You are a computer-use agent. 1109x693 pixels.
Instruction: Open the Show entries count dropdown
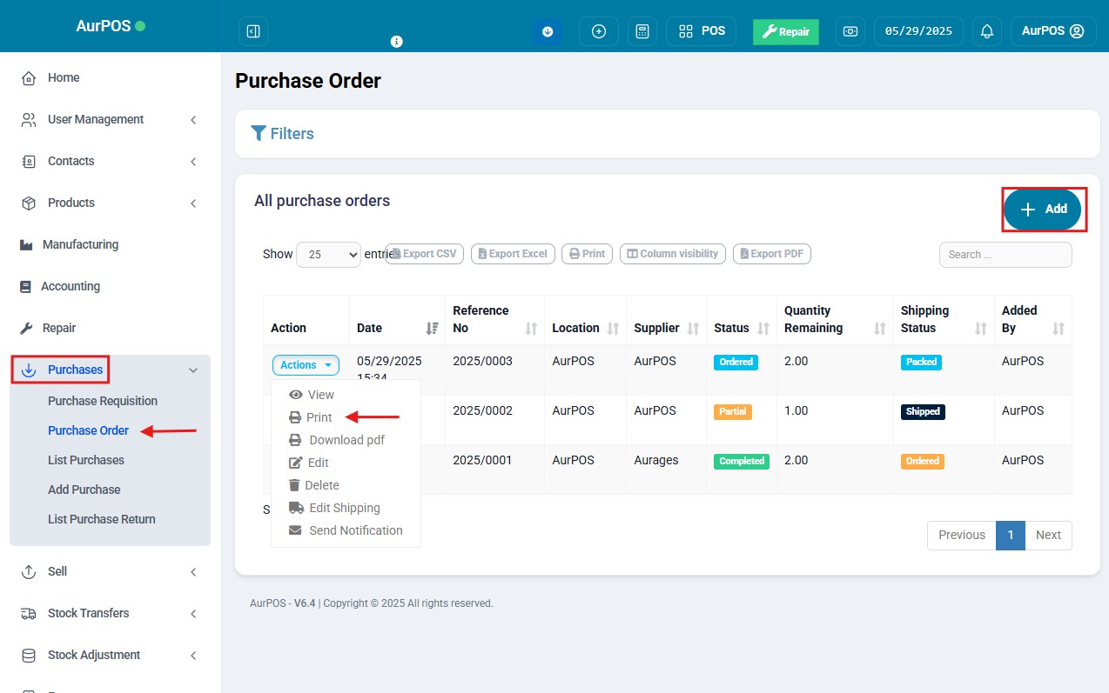[x=328, y=255]
